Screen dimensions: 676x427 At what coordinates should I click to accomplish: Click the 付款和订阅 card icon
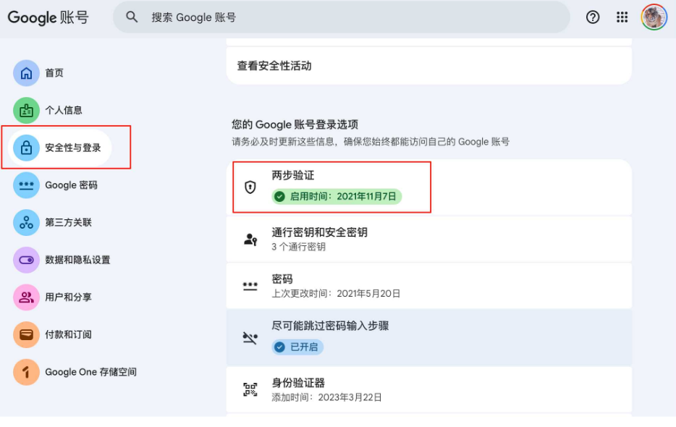pyautogui.click(x=27, y=334)
